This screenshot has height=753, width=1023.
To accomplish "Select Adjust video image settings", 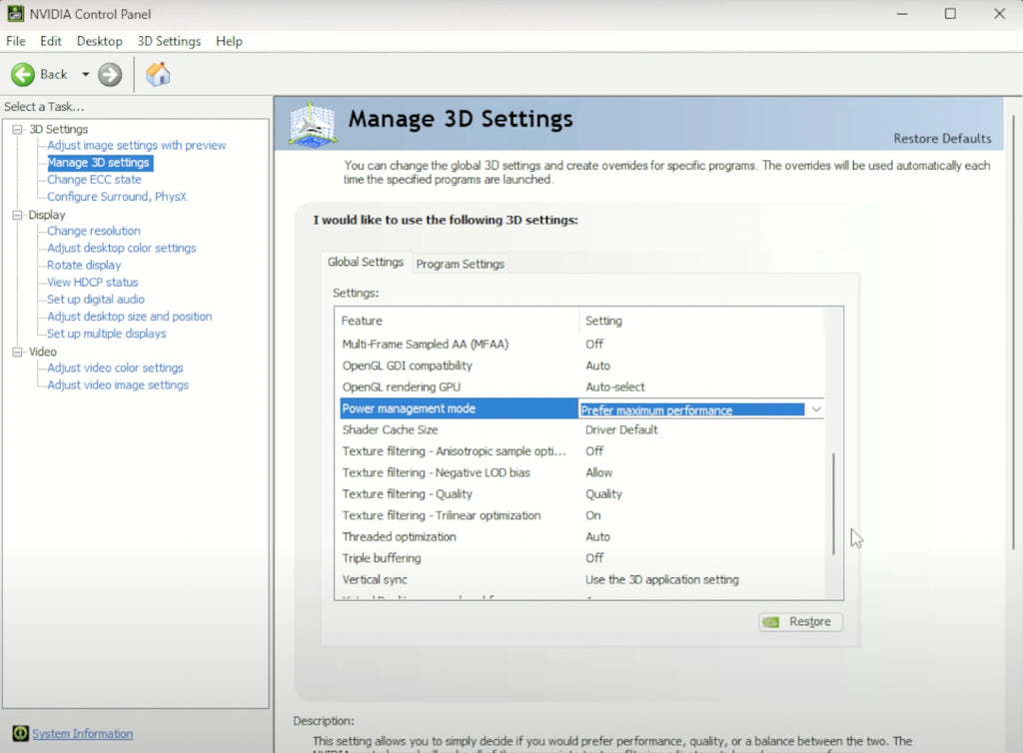I will tap(118, 384).
